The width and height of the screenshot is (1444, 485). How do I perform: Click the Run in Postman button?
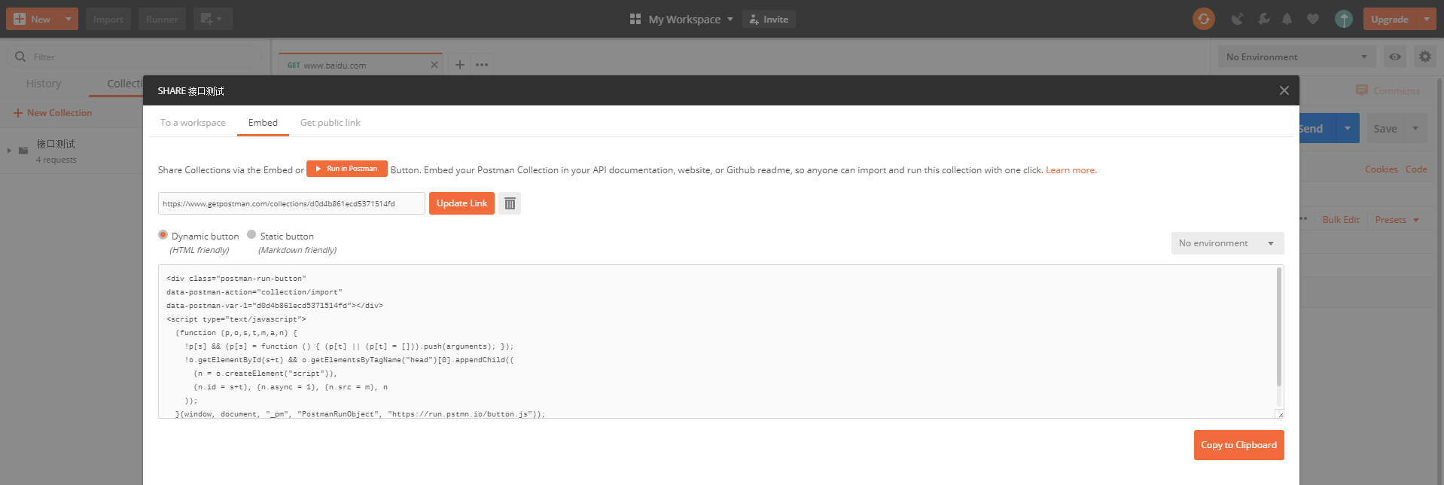347,169
